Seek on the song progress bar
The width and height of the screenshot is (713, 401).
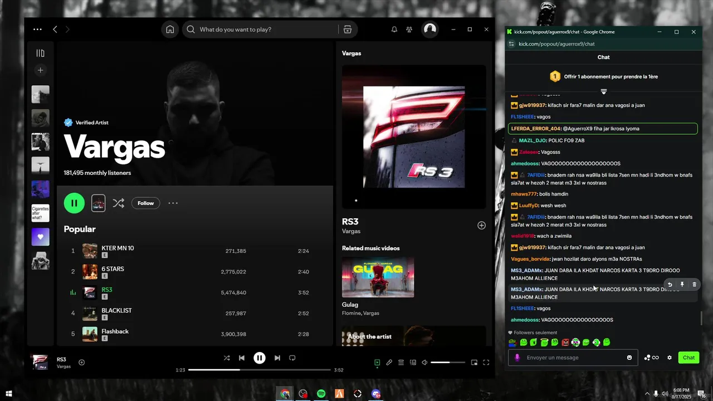click(259, 370)
